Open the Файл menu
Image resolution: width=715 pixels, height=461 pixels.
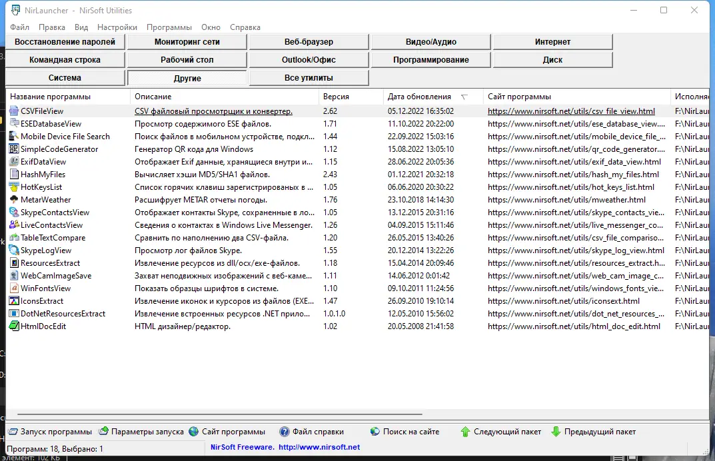19,27
